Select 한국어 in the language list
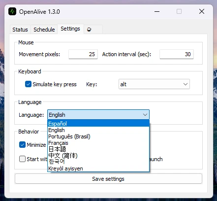Image resolution: width=217 pixels, height=201 pixels. pyautogui.click(x=98, y=162)
